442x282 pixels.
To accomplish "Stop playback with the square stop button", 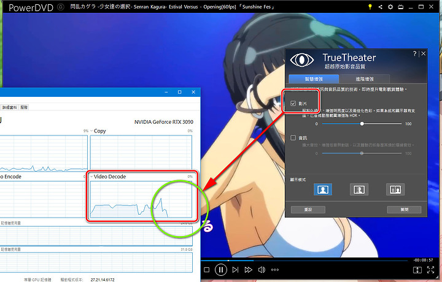I will click(207, 270).
